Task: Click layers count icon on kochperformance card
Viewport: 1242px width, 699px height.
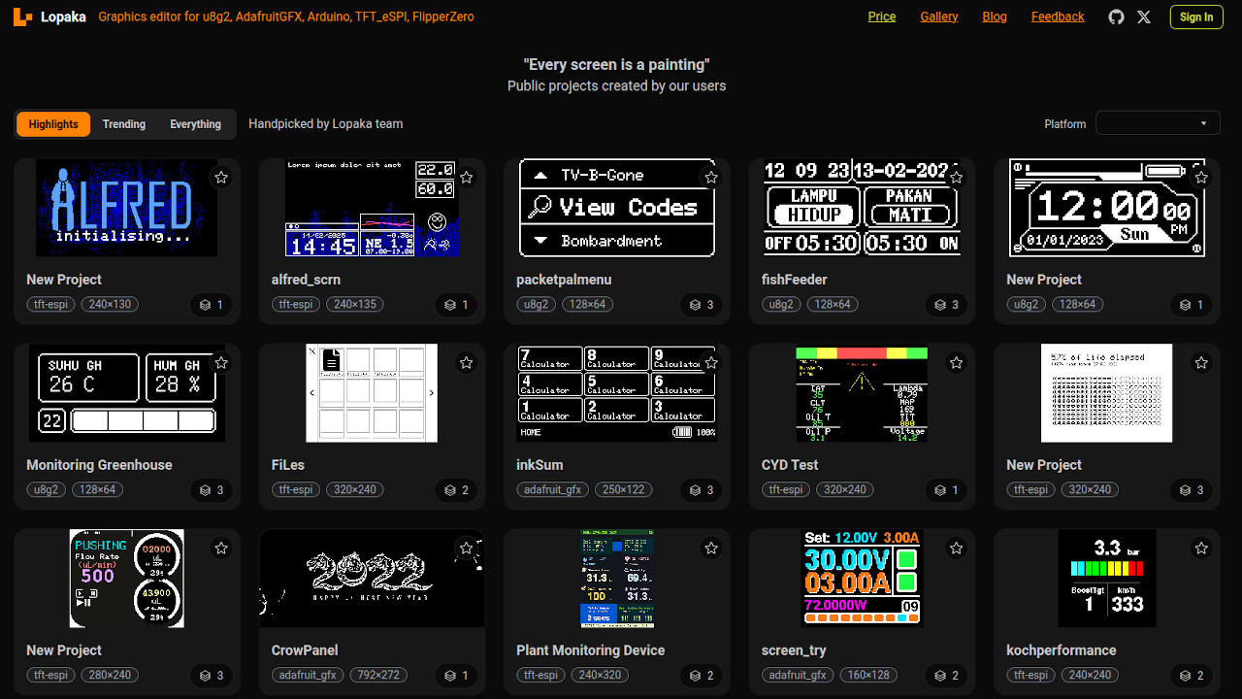Action: [1185, 676]
